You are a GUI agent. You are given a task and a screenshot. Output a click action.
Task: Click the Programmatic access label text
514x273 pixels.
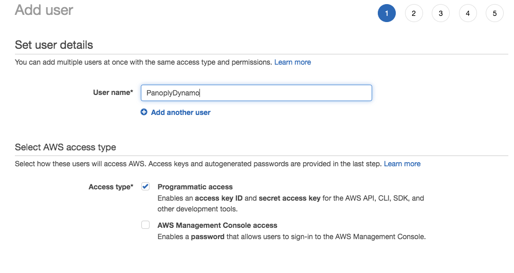pyautogui.click(x=195, y=187)
